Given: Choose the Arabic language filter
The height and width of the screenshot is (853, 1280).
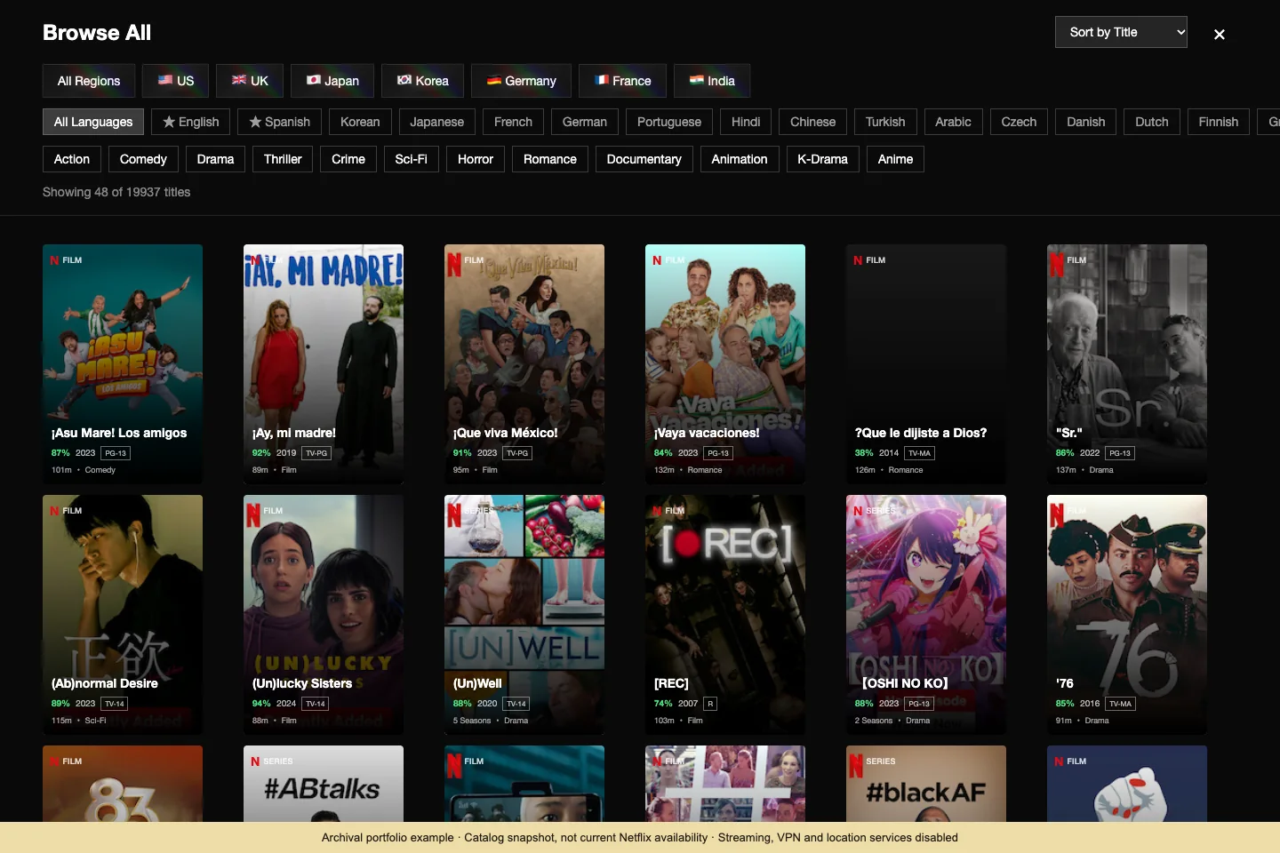Looking at the screenshot, I should point(953,122).
